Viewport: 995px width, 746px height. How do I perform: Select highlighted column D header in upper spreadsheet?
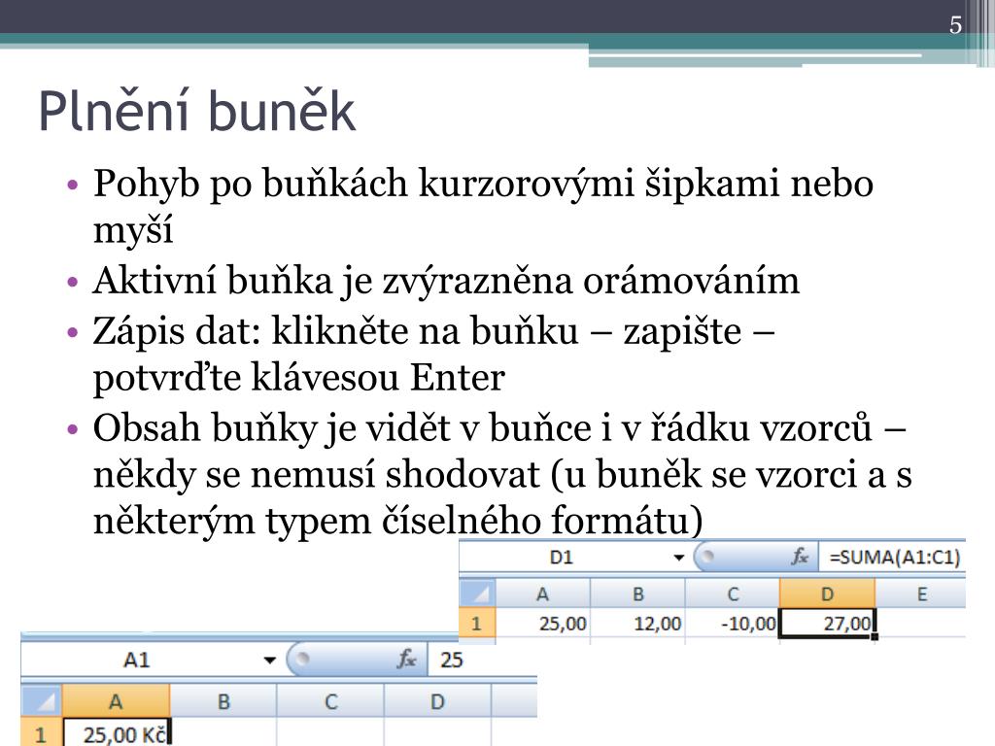[x=827, y=593]
